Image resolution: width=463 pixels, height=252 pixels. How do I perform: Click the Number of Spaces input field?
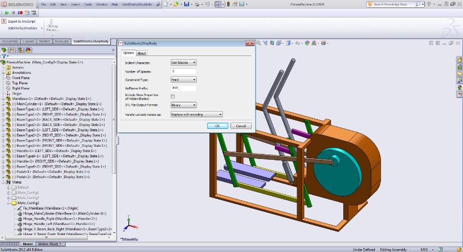(183, 71)
